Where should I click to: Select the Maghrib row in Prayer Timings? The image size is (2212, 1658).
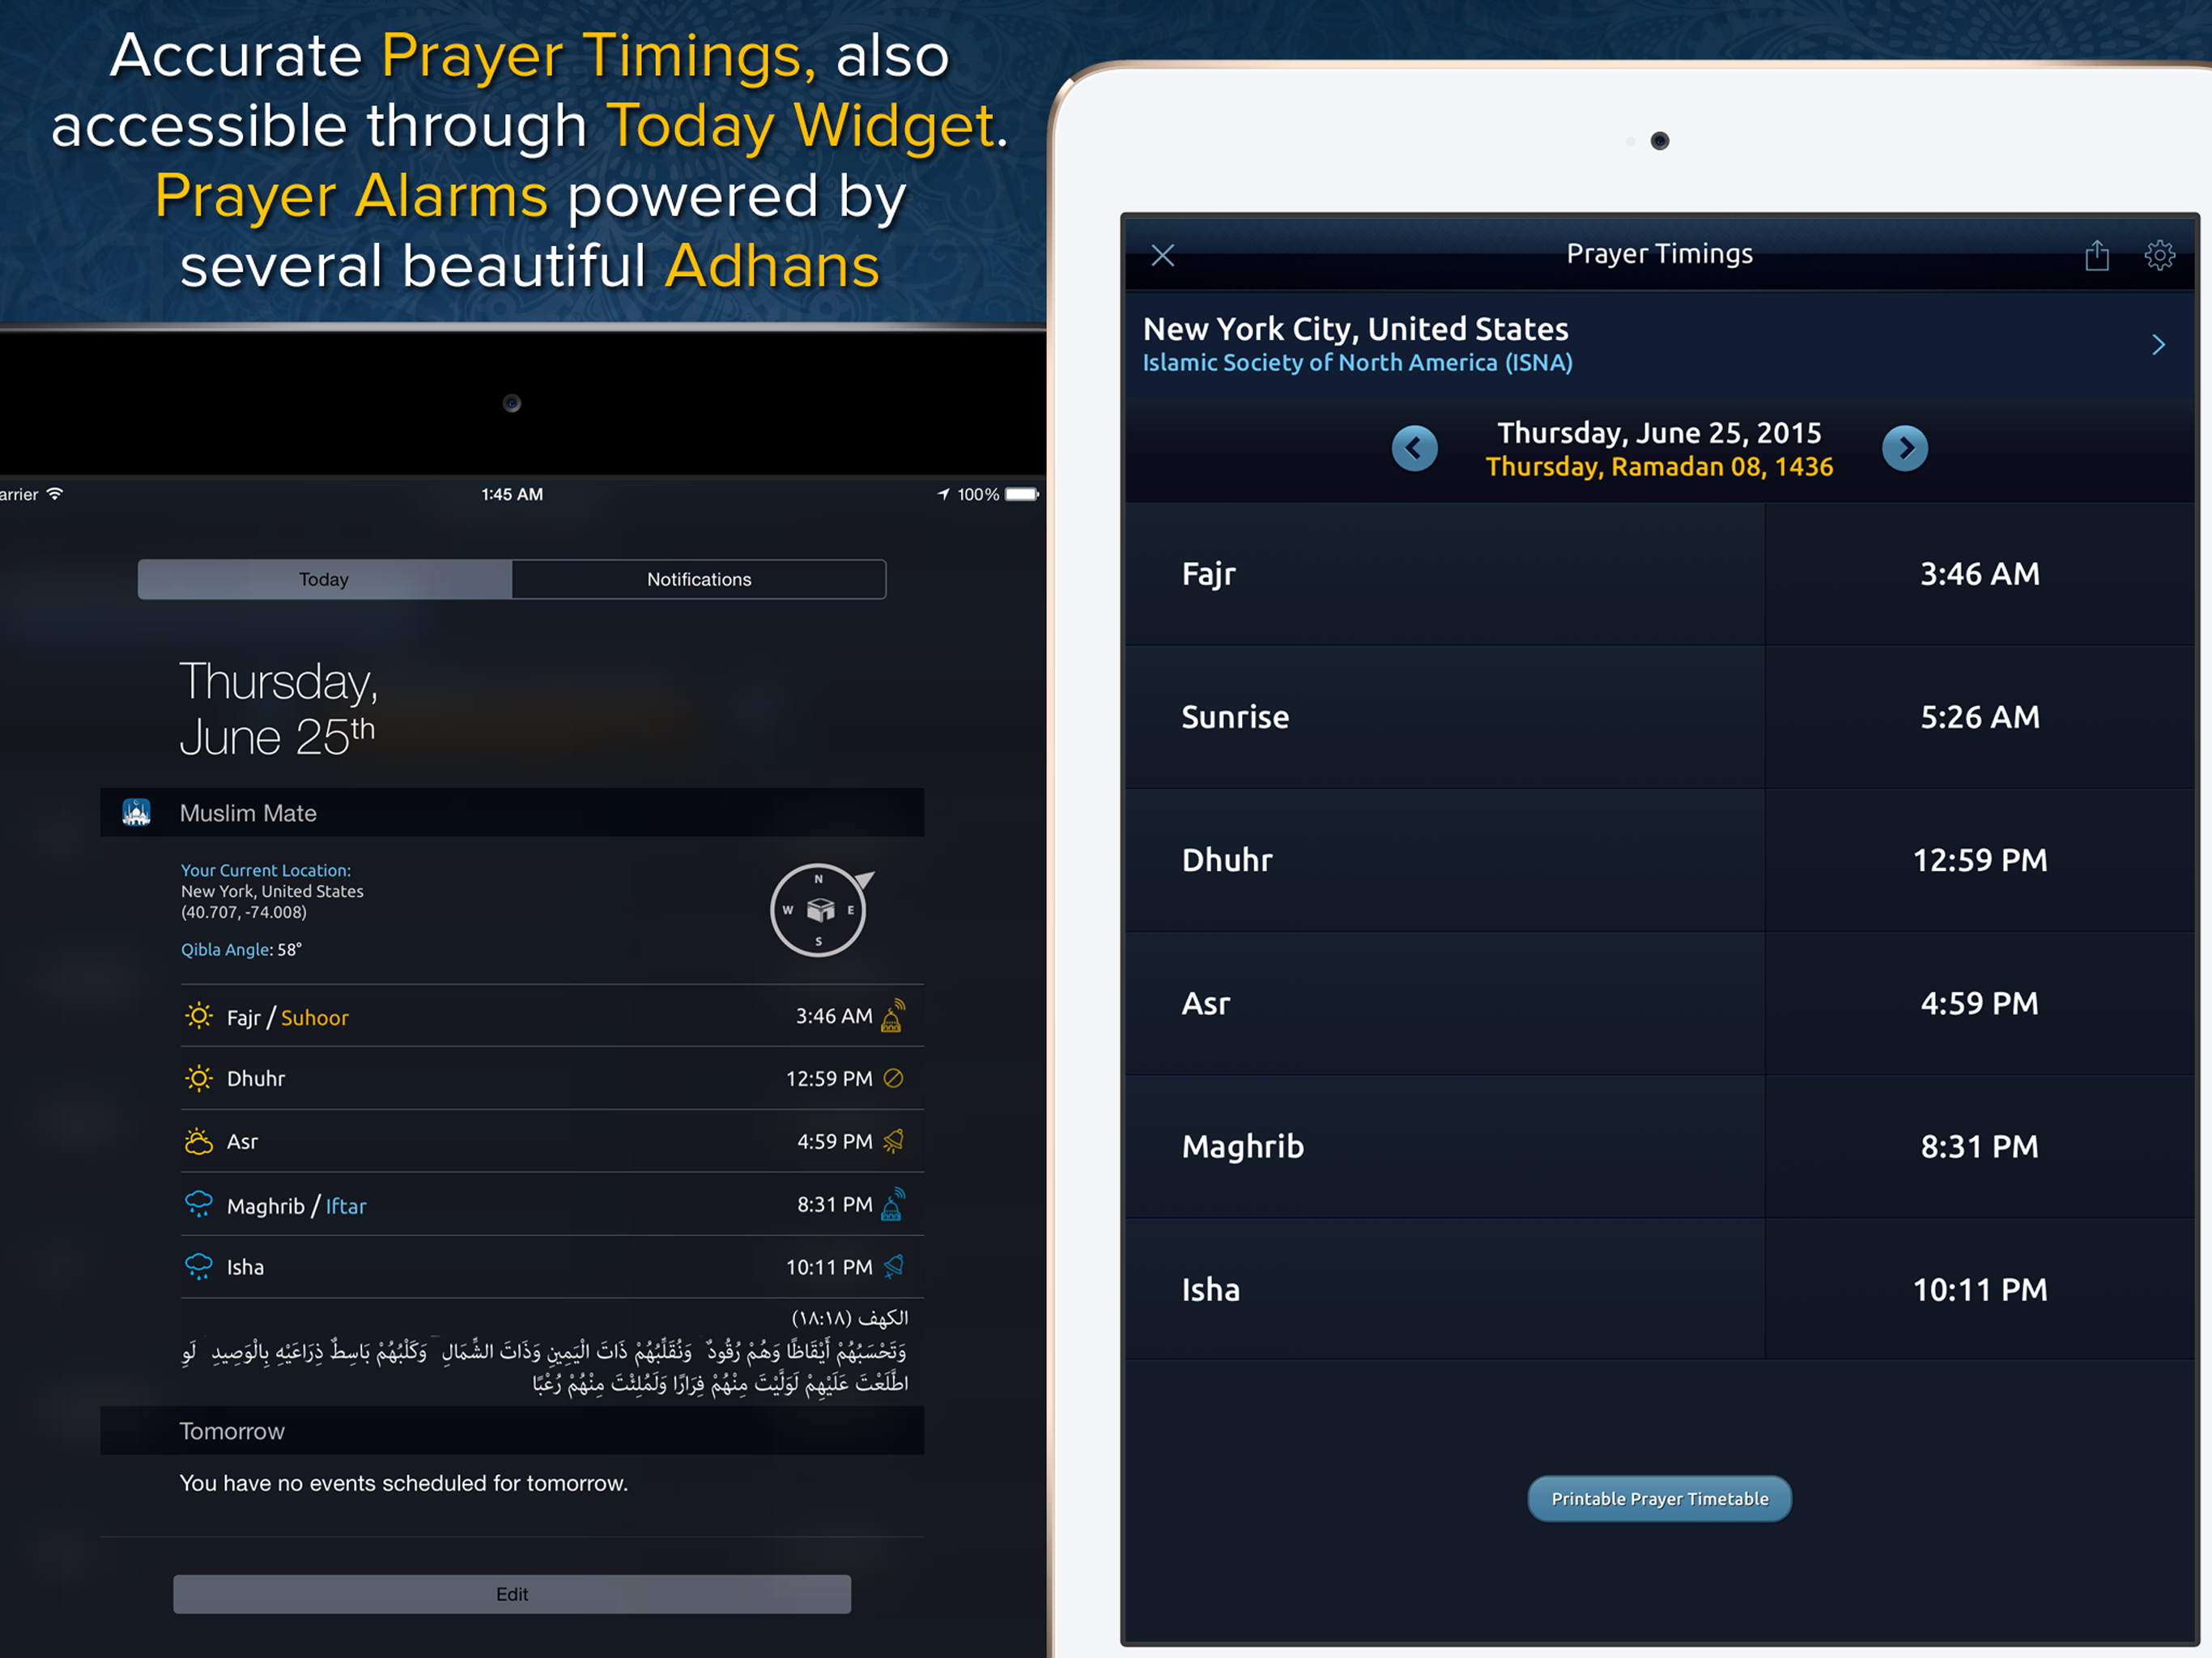[1659, 1146]
